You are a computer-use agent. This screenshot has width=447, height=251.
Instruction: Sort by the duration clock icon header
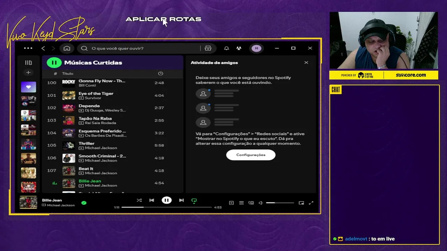(x=160, y=74)
